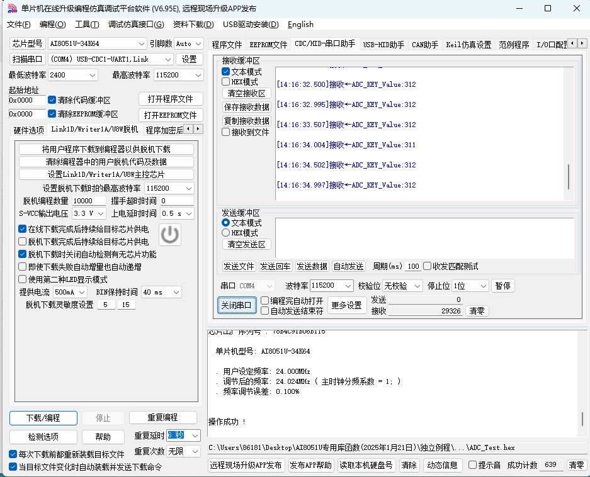The width and height of the screenshot is (590, 477).
Task: Open 提供电流 500mA dropdown
Action: [70, 292]
